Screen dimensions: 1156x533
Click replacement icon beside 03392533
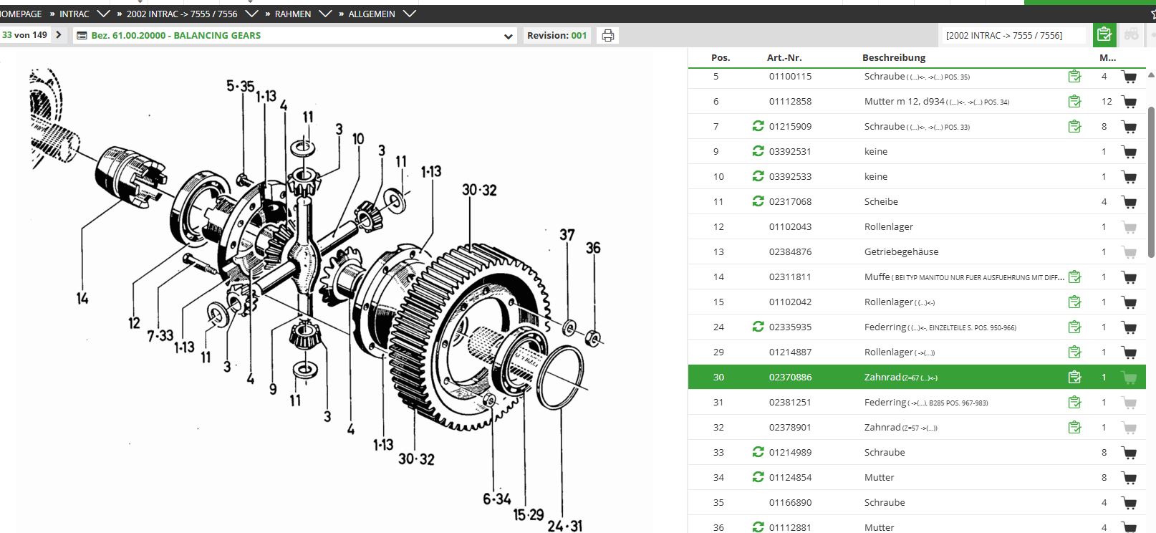[x=758, y=176]
